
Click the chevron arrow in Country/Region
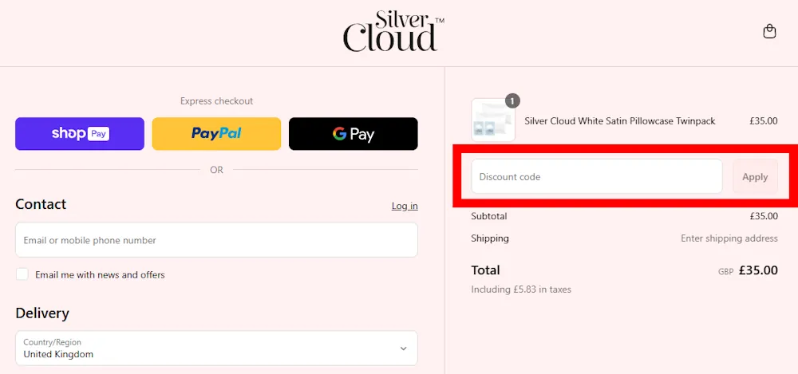point(403,348)
